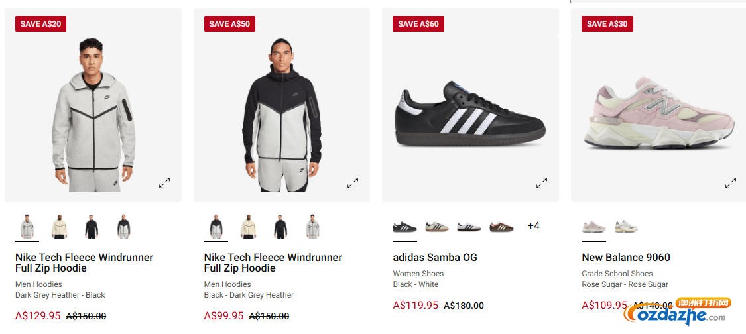
Task: Select cream colorway of first Nike hoodie
Action: point(60,227)
